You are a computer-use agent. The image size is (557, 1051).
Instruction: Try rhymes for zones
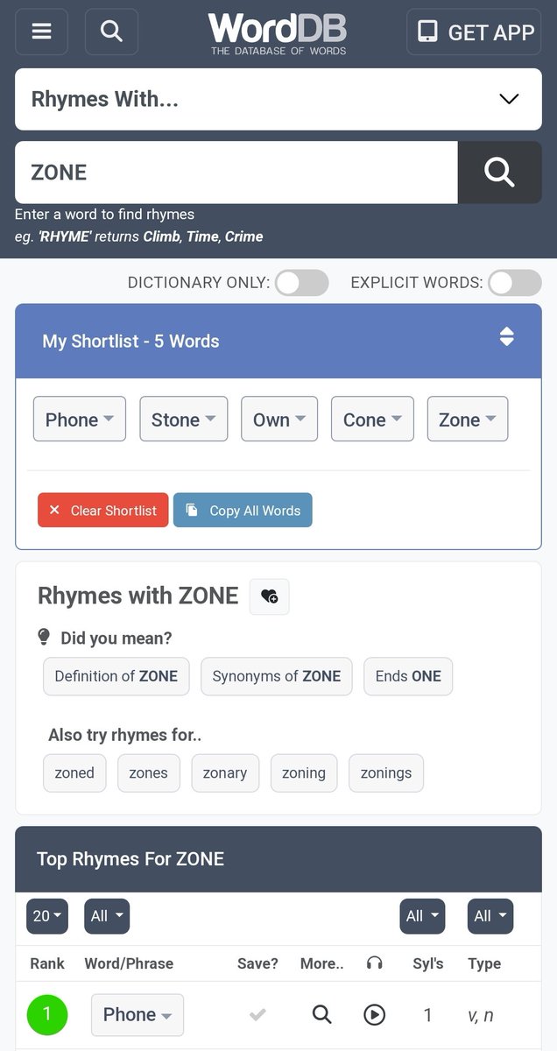click(149, 773)
